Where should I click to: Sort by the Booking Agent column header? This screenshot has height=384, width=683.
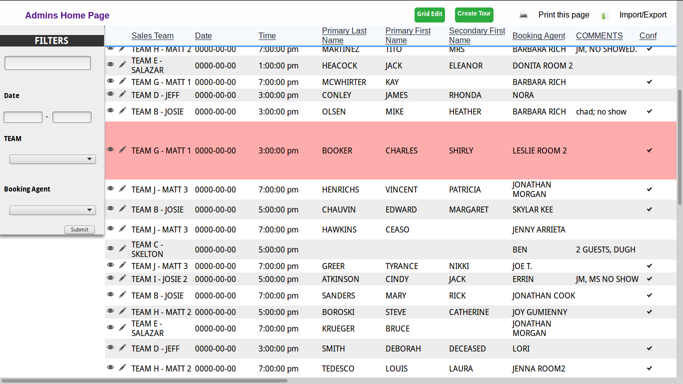click(x=538, y=36)
